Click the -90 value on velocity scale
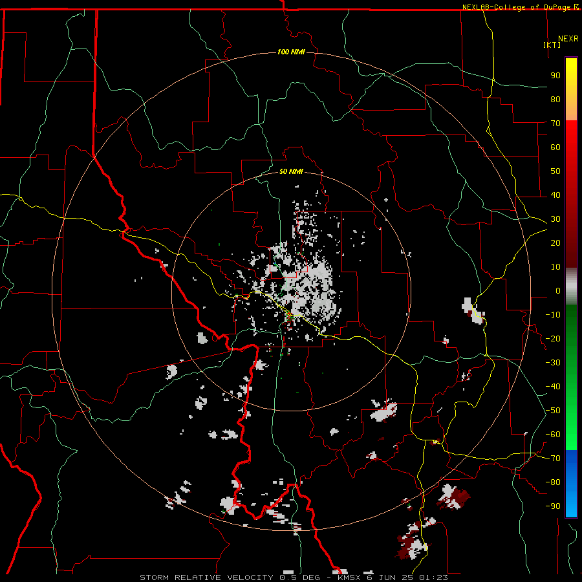Viewport: 582px width, 582px height. pyautogui.click(x=553, y=506)
